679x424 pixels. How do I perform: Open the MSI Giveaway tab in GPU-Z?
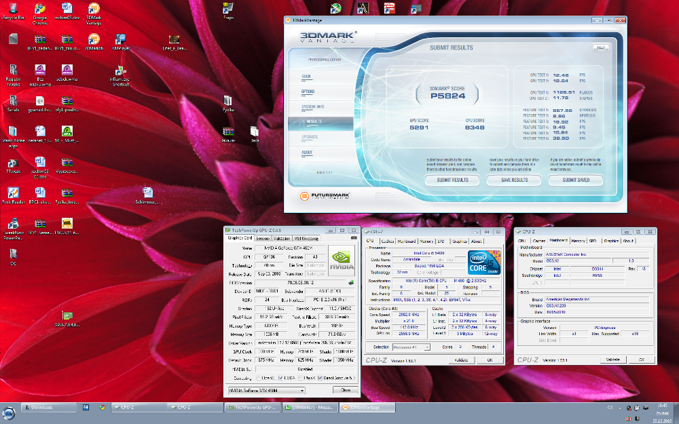point(307,238)
